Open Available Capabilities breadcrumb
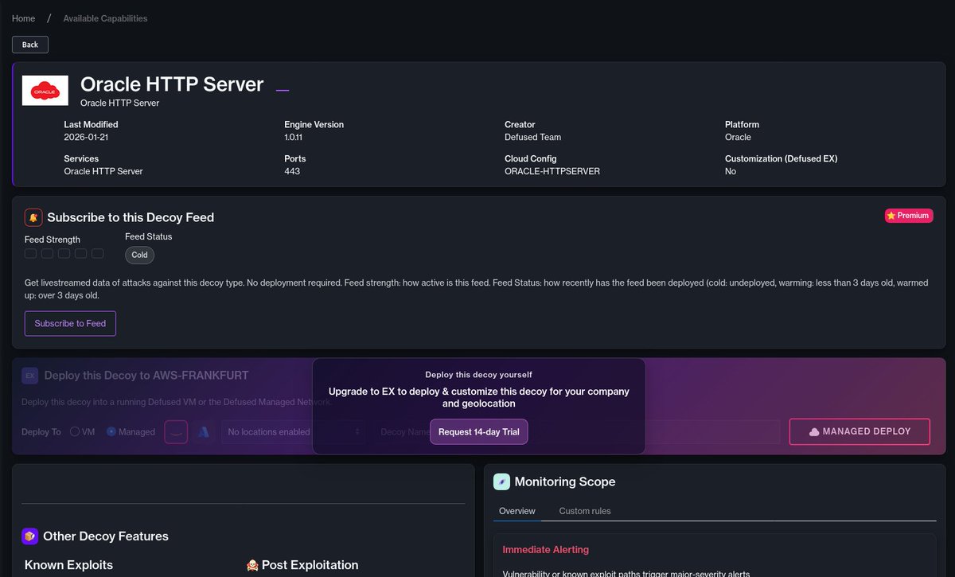The image size is (955, 577). point(105,18)
